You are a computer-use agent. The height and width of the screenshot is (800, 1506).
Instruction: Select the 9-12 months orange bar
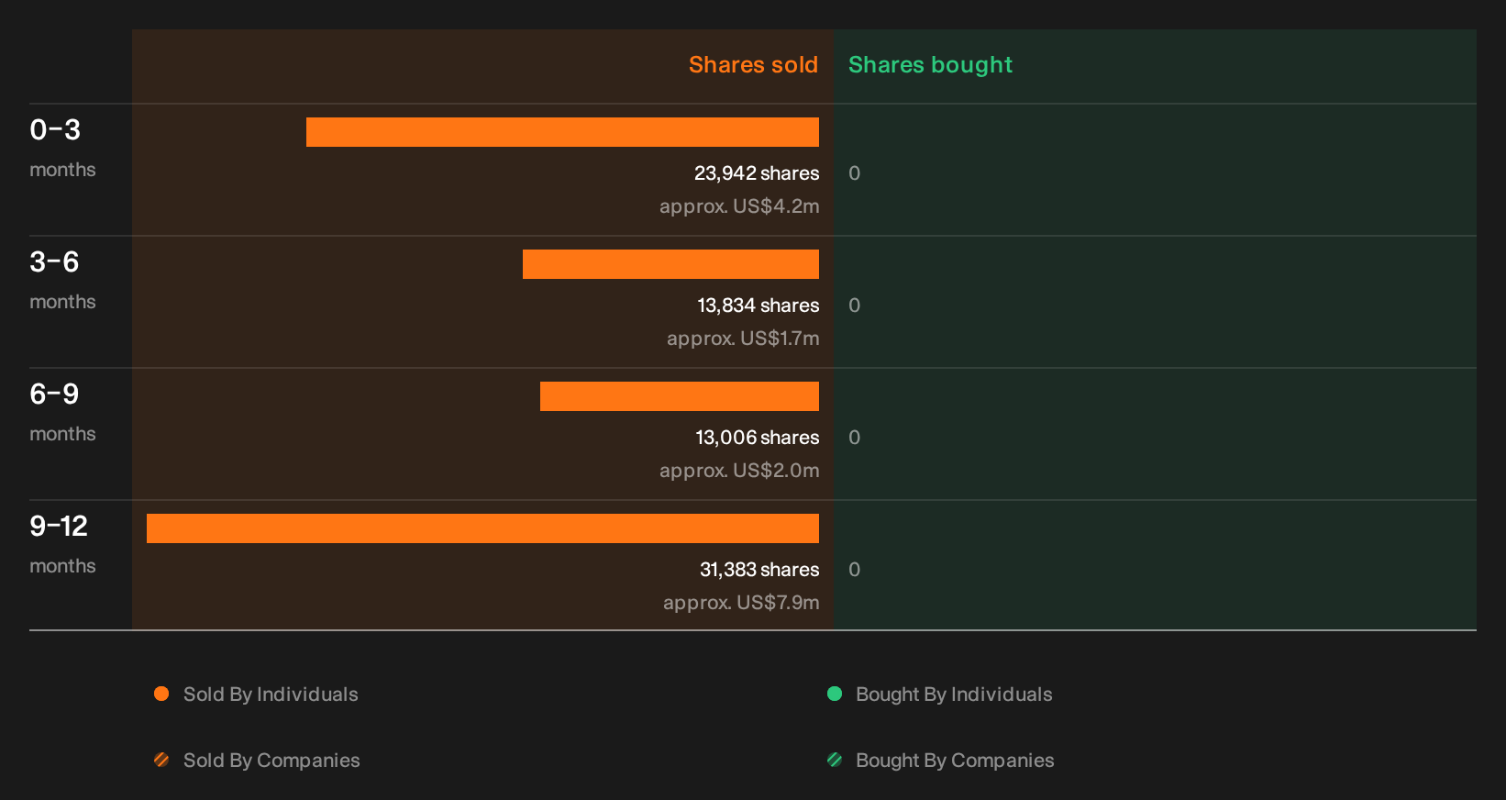coord(482,528)
